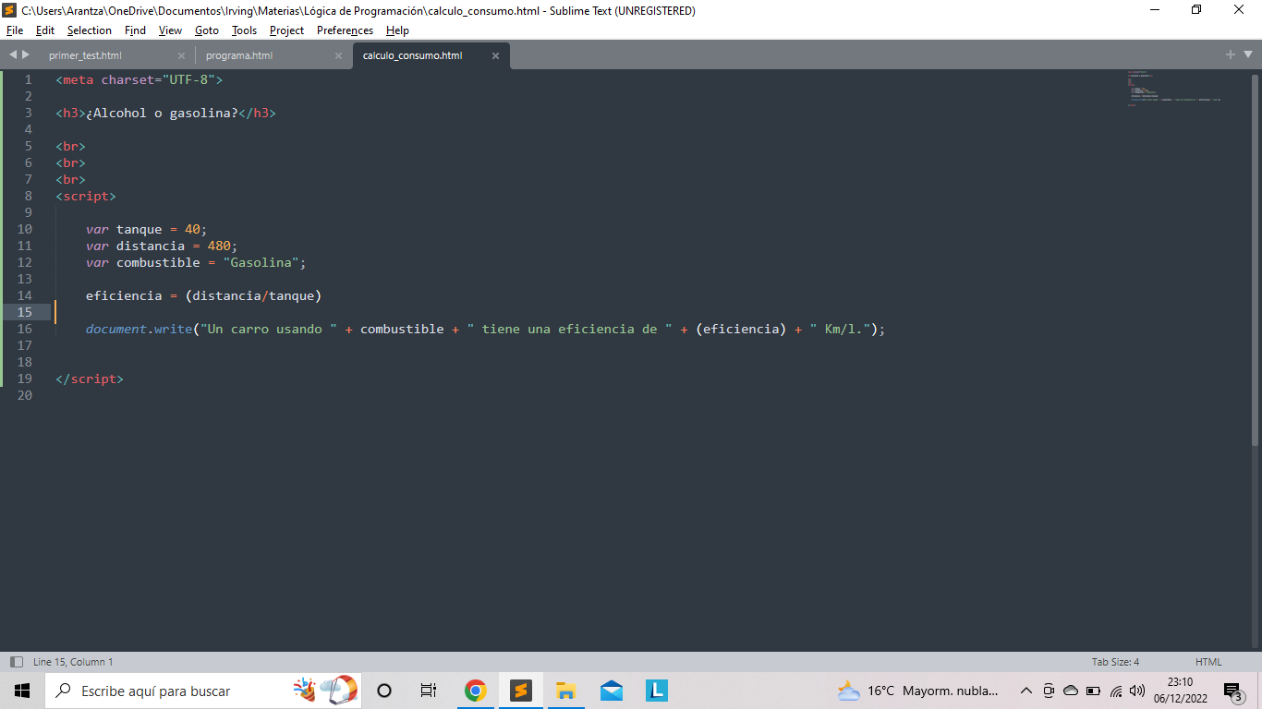Close the calculo_consumo.html tab
The width and height of the screenshot is (1262, 709).
[495, 55]
